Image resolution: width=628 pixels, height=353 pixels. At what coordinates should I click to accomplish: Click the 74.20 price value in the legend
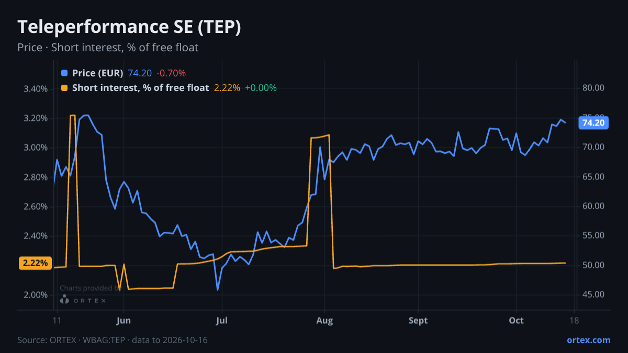(140, 73)
